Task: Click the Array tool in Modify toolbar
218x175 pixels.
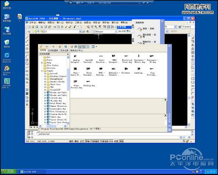Action: 193,52
